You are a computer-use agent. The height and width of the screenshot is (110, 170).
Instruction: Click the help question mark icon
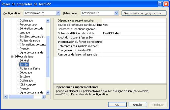click(160, 4)
